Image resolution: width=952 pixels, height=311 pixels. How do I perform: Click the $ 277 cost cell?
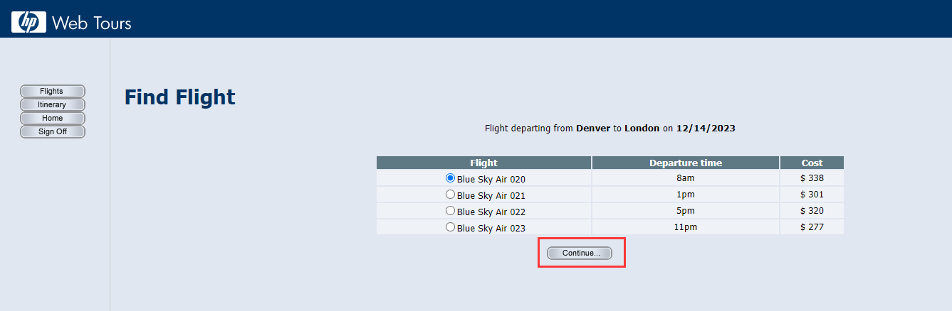(812, 227)
